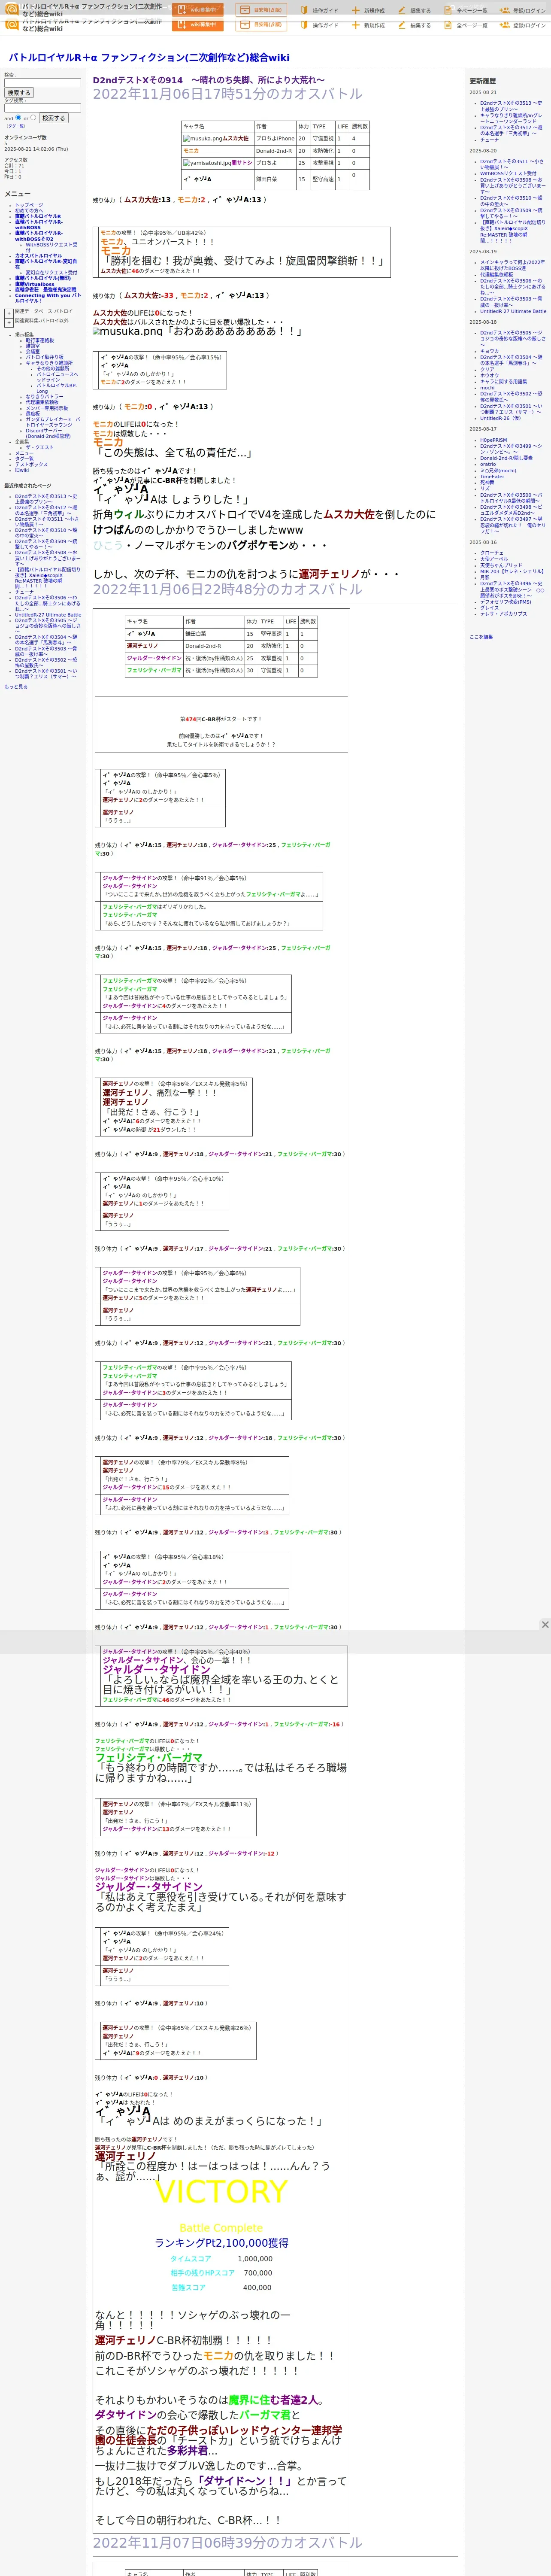
Task: Expand the 関連データベース-バトロイ plus box
Action: click(9, 312)
